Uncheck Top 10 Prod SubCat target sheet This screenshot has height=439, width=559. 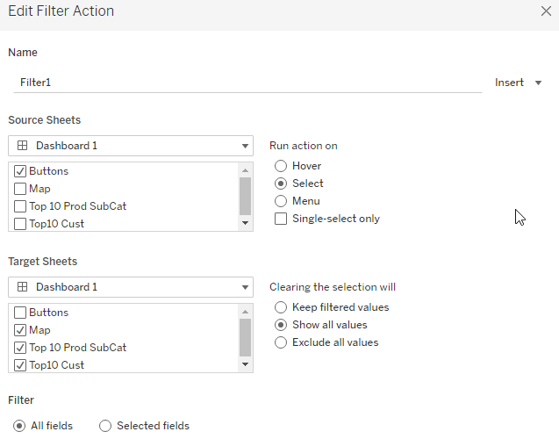click(20, 348)
